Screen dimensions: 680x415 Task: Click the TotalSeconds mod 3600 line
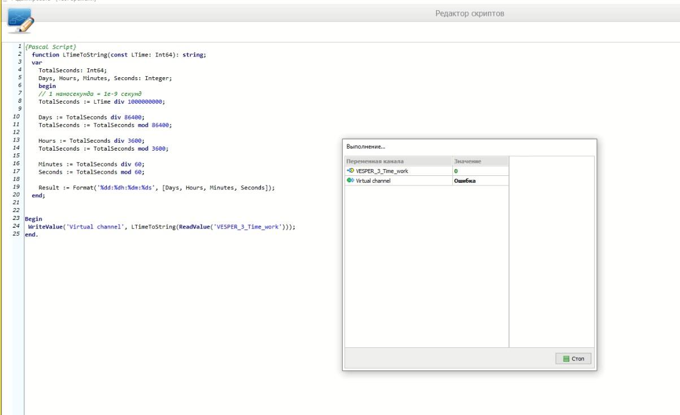103,148
